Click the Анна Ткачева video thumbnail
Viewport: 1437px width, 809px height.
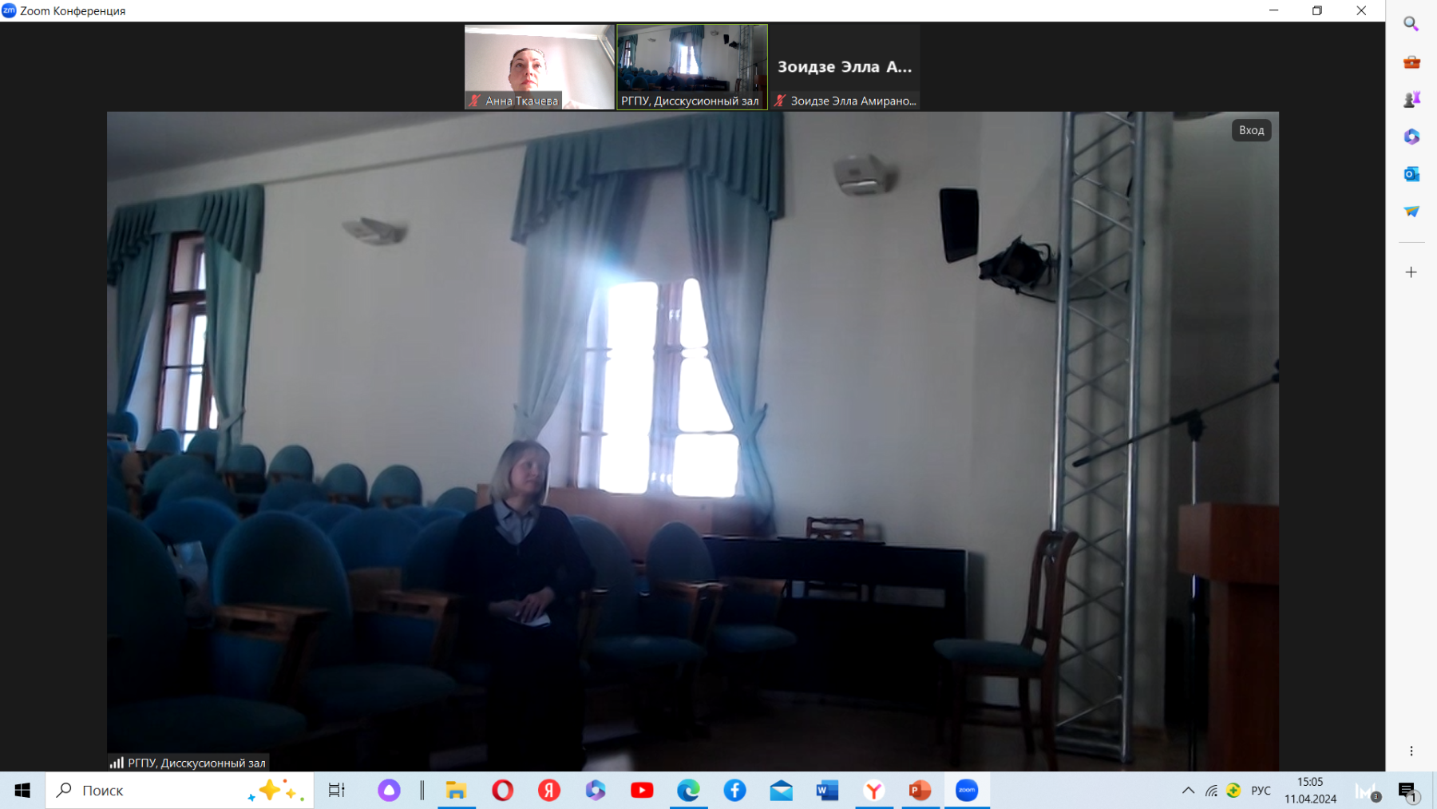[x=540, y=66]
